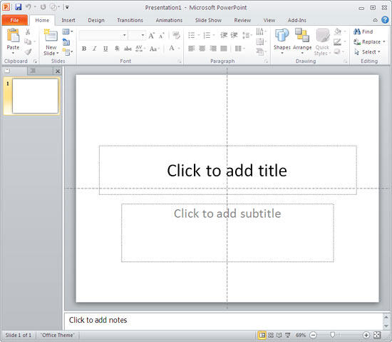Switch to the View tab
Screen dimensions: 392x342
pyautogui.click(x=269, y=20)
